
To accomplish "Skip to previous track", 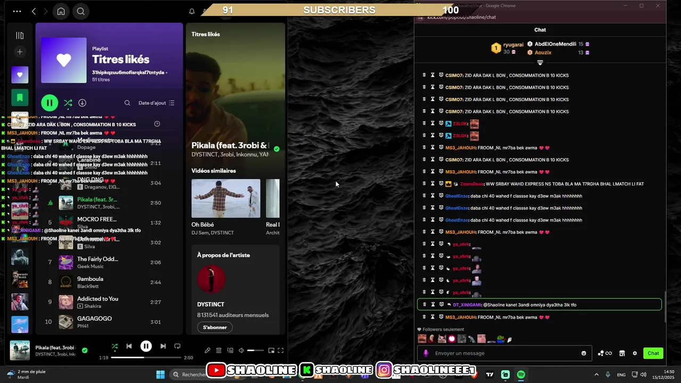I will pos(129,346).
